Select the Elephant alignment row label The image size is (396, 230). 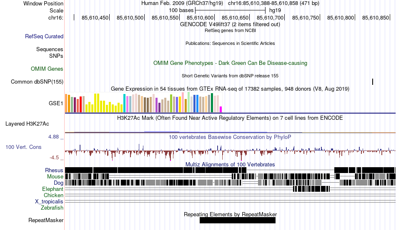point(53,189)
